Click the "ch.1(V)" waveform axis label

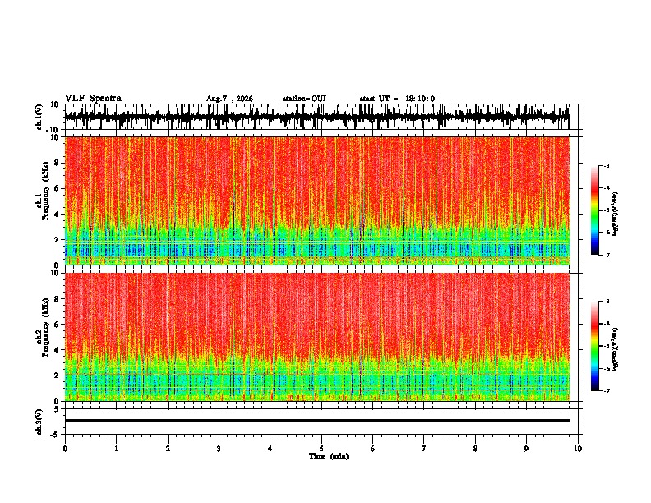pos(39,117)
